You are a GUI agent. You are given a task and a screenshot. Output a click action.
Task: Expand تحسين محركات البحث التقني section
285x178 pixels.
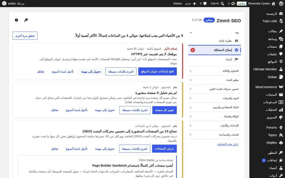[215, 89]
